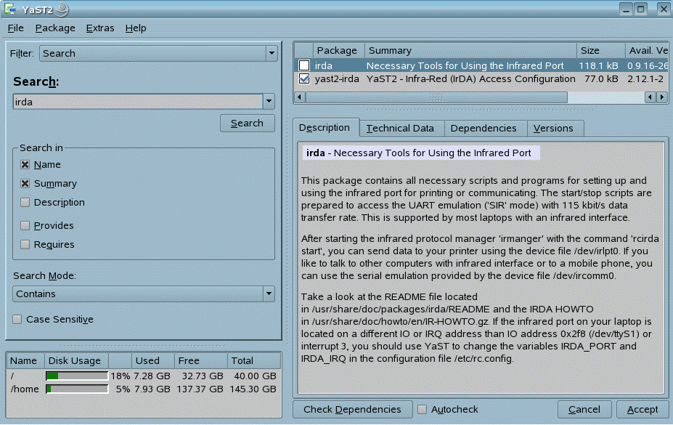Click the YaST2 title bar icon
This screenshot has height=425, width=673.
pyautogui.click(x=10, y=9)
